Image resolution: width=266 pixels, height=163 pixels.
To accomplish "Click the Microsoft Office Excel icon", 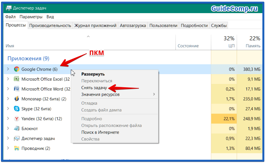I will point(16,79).
